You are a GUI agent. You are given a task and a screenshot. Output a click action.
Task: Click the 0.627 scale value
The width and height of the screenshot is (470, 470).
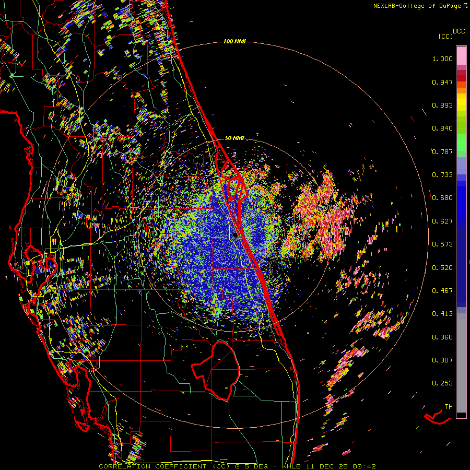[442, 221]
